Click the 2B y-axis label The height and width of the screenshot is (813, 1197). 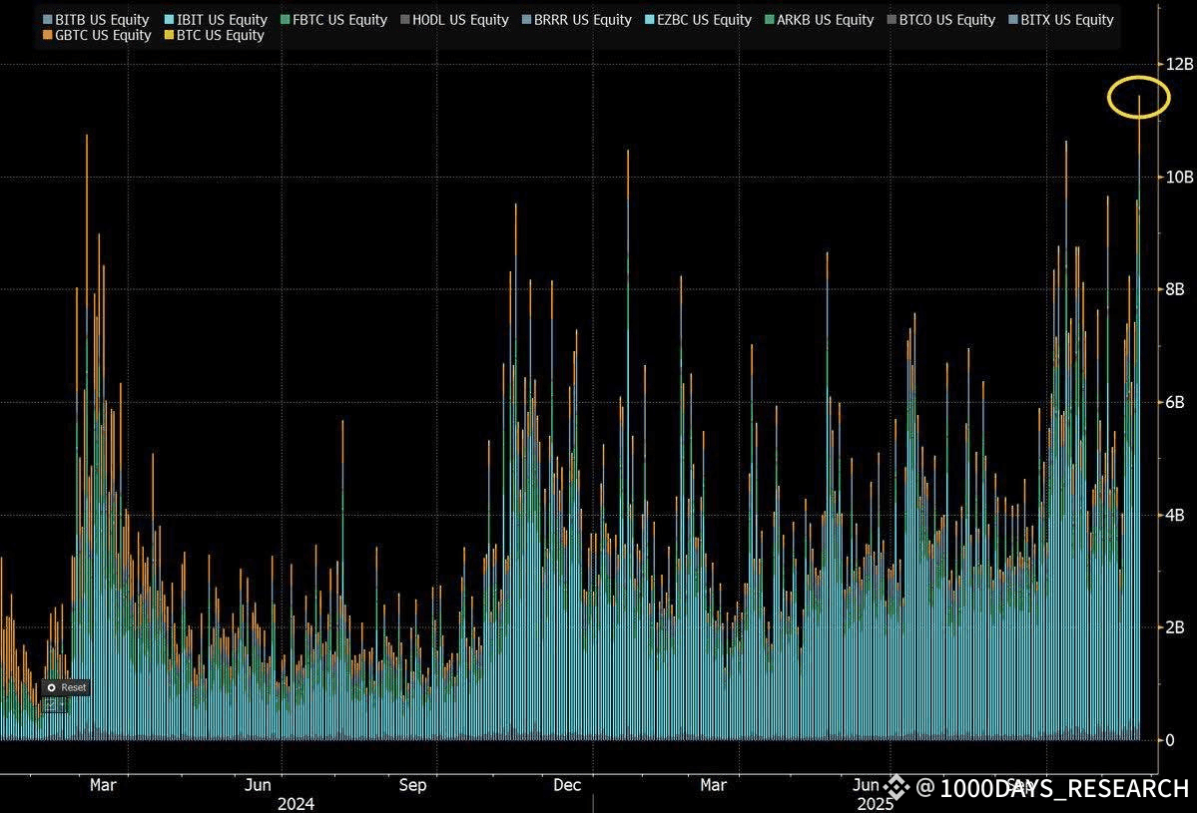1176,626
